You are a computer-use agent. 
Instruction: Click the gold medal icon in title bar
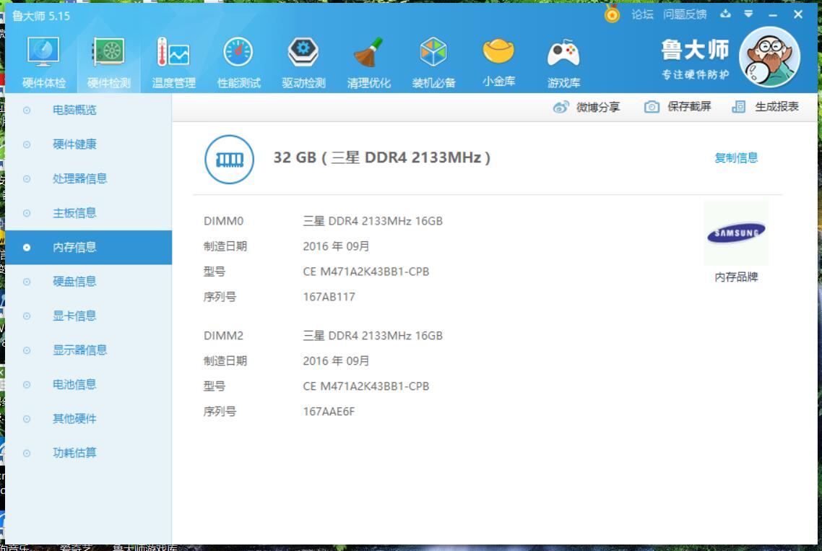click(612, 14)
